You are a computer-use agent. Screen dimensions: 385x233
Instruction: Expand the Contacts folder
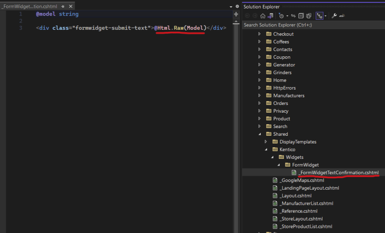pos(259,50)
